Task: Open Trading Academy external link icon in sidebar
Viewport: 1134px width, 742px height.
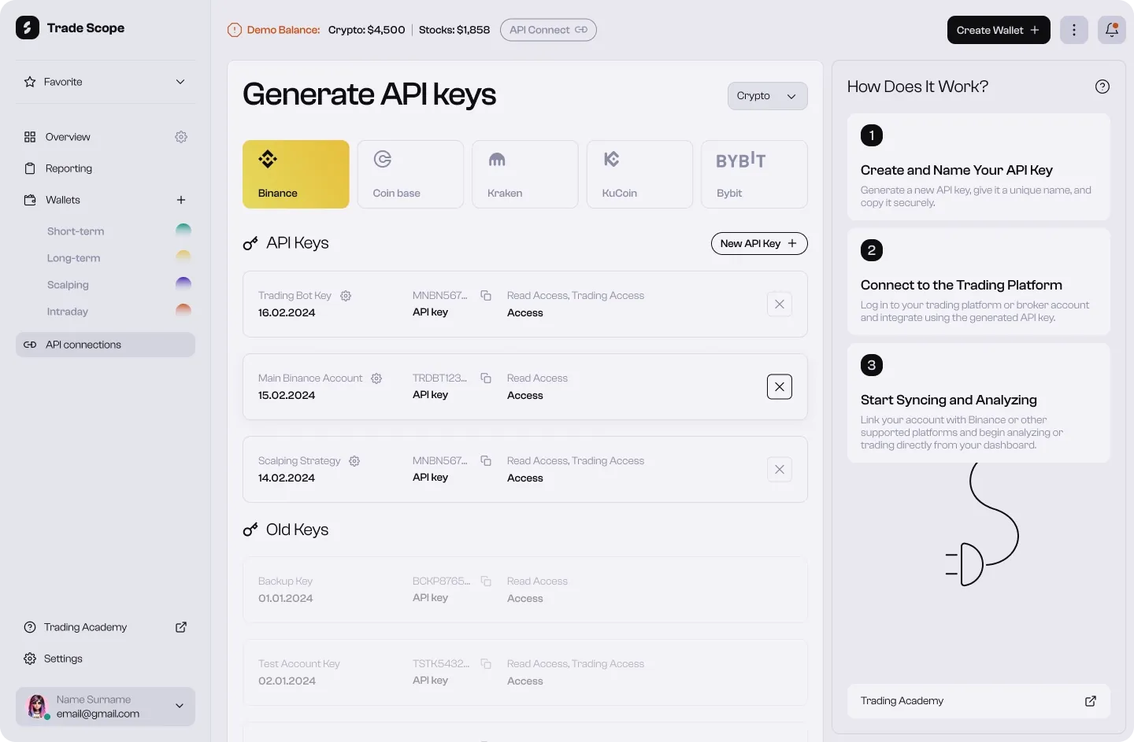Action: tap(181, 627)
